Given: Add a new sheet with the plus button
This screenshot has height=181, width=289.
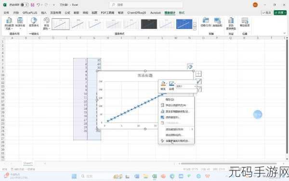Looking at the screenshot, I should [45, 164].
